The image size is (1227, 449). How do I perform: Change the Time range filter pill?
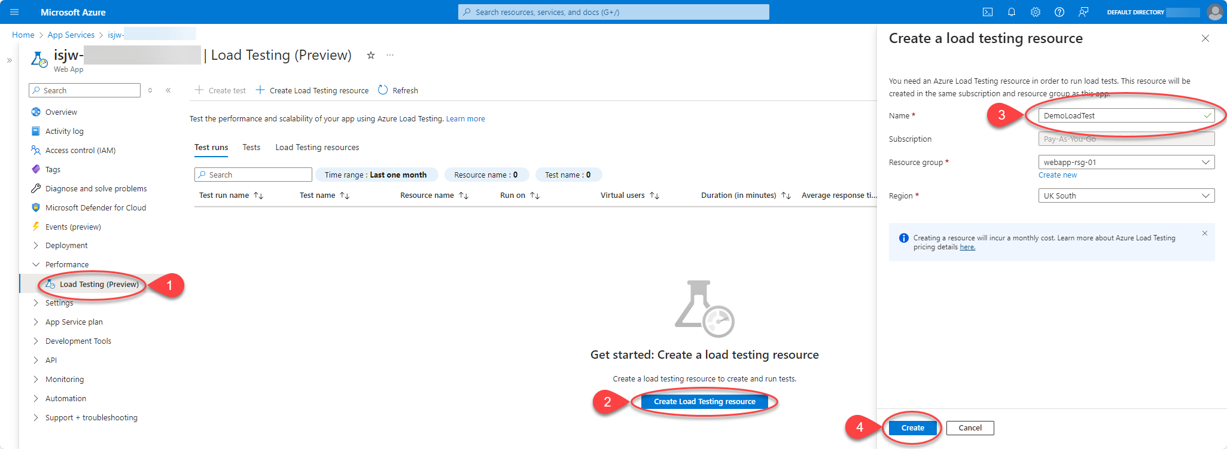click(x=376, y=175)
